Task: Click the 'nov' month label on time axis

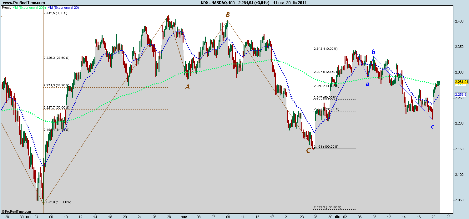Action: (184, 216)
